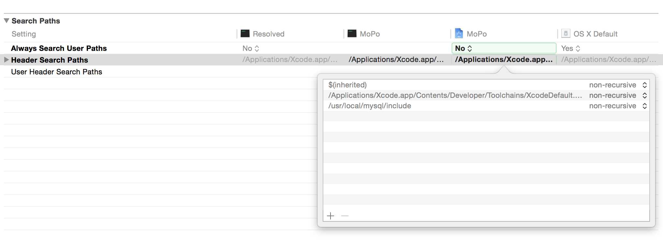
Task: Select Always Search User Paths setting
Action: click(x=59, y=48)
